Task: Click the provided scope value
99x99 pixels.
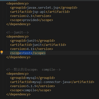Action: pos(31,20)
